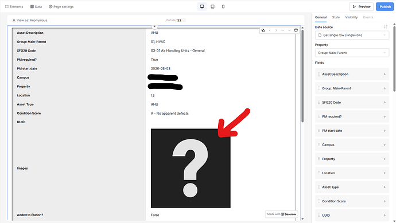Open the General tab
The width and height of the screenshot is (396, 223).
click(321, 17)
